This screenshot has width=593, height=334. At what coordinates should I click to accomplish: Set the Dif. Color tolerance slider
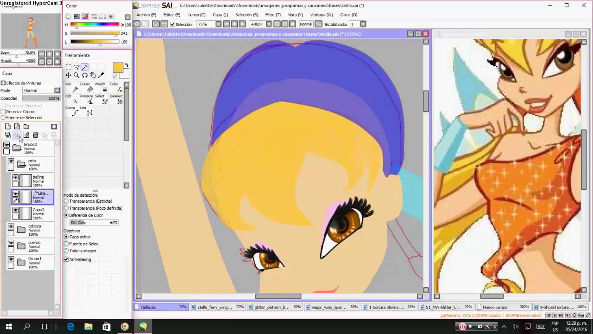94,223
